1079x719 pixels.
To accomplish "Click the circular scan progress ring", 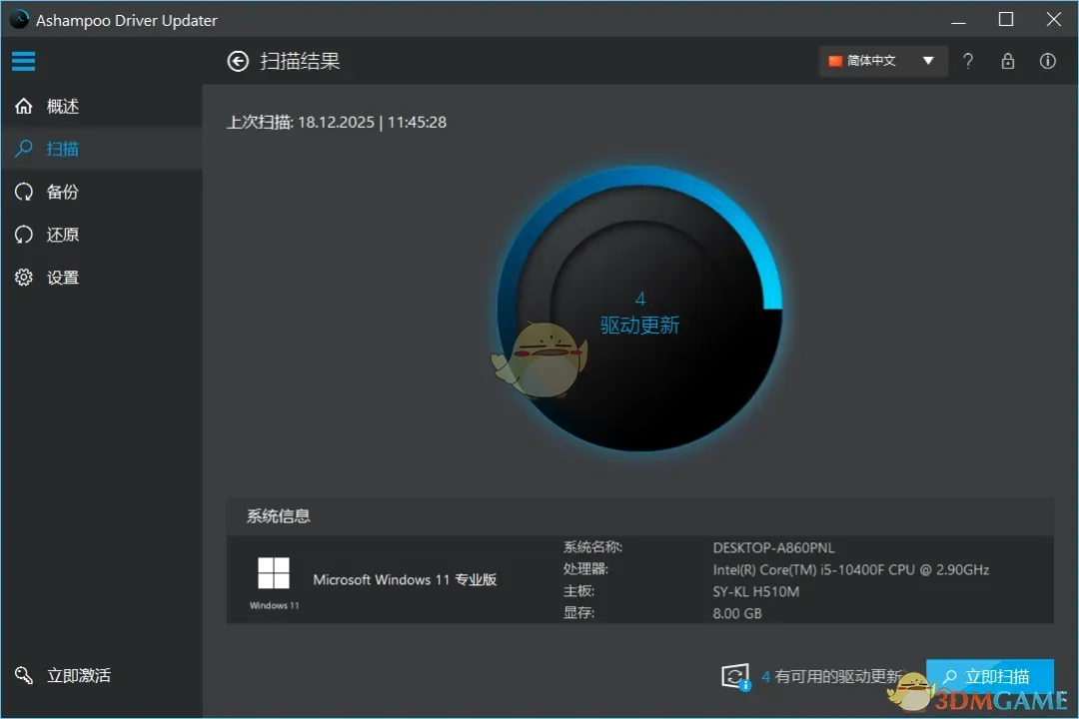I will coord(639,310).
